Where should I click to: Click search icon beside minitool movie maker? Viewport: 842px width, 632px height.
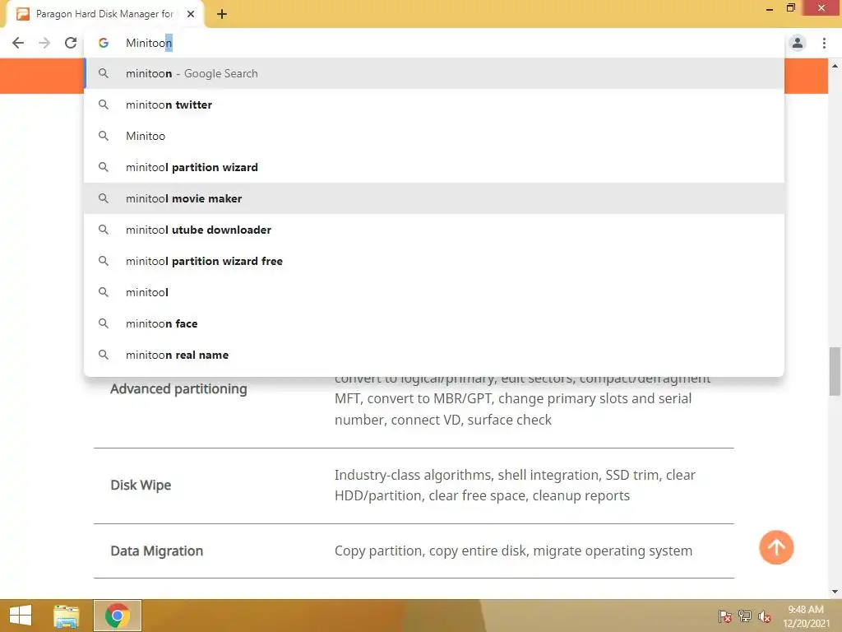[104, 198]
